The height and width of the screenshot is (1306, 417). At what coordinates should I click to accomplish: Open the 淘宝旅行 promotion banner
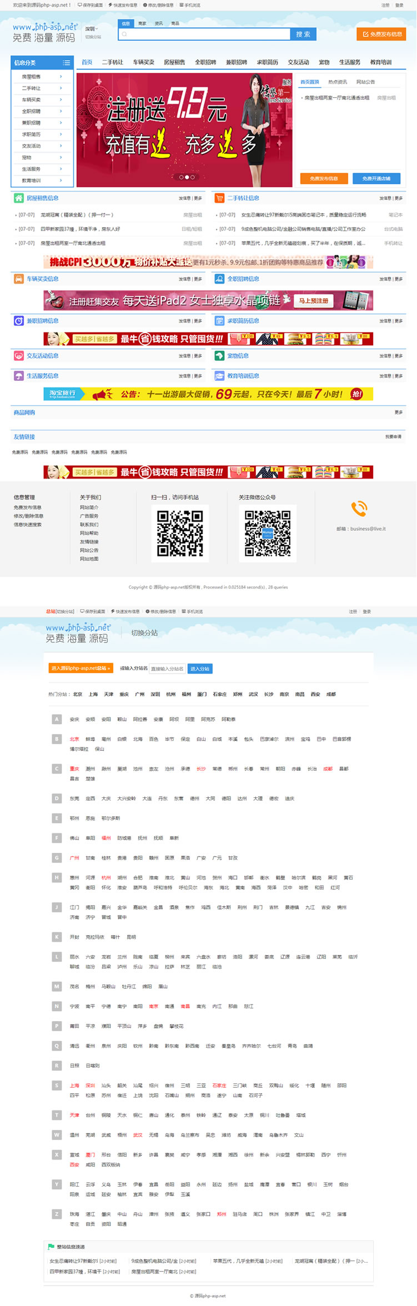point(208,394)
